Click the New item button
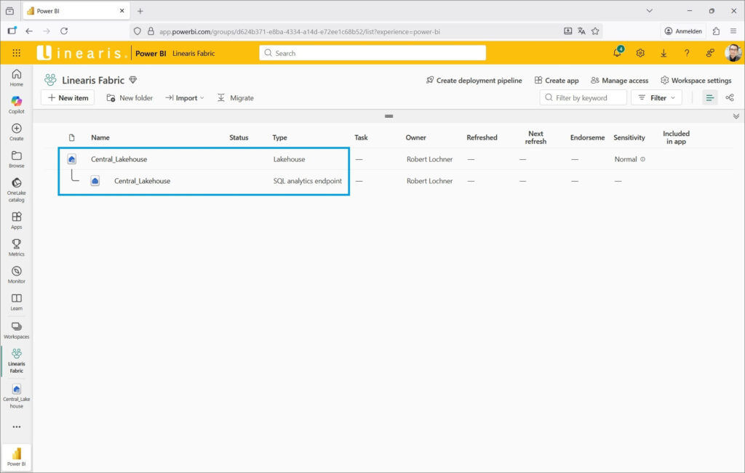Viewport: 745px width, 473px height. click(x=68, y=98)
